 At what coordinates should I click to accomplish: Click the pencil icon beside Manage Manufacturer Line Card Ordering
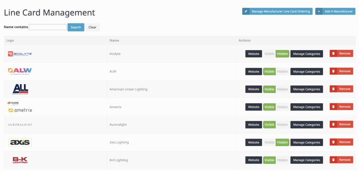[246, 12]
